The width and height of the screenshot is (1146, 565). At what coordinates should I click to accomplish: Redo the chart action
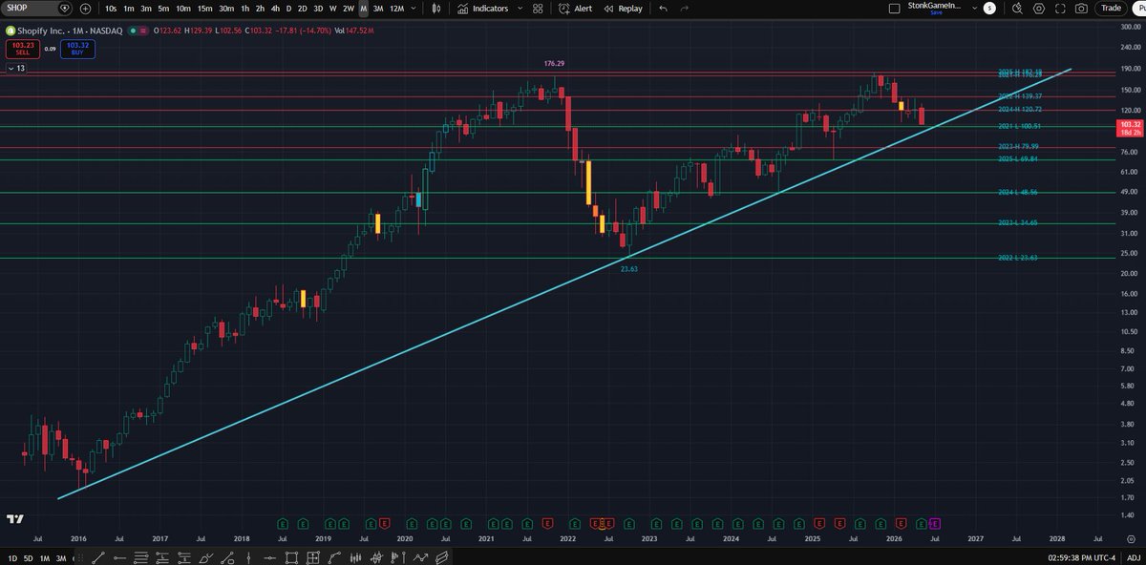tap(685, 8)
